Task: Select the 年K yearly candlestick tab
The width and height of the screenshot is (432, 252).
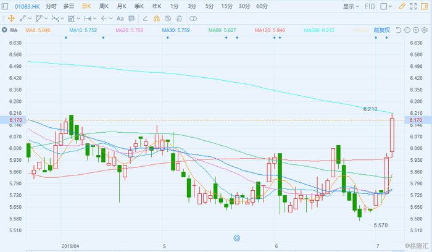Action: click(157, 6)
